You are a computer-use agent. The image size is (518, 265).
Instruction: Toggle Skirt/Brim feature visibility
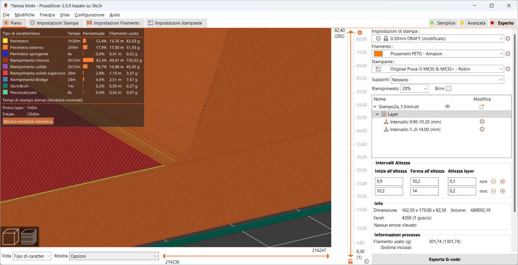coord(5,86)
